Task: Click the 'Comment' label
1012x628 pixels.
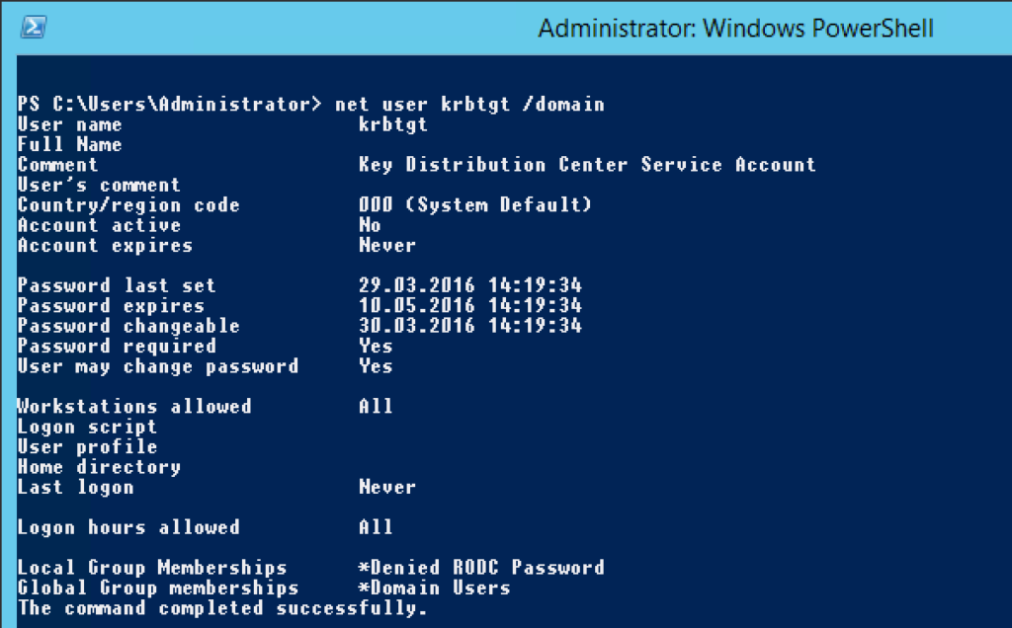Action: pyautogui.click(x=57, y=165)
